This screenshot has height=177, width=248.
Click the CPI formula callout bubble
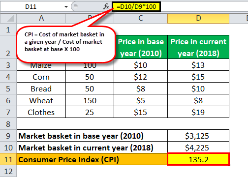(x=66, y=44)
